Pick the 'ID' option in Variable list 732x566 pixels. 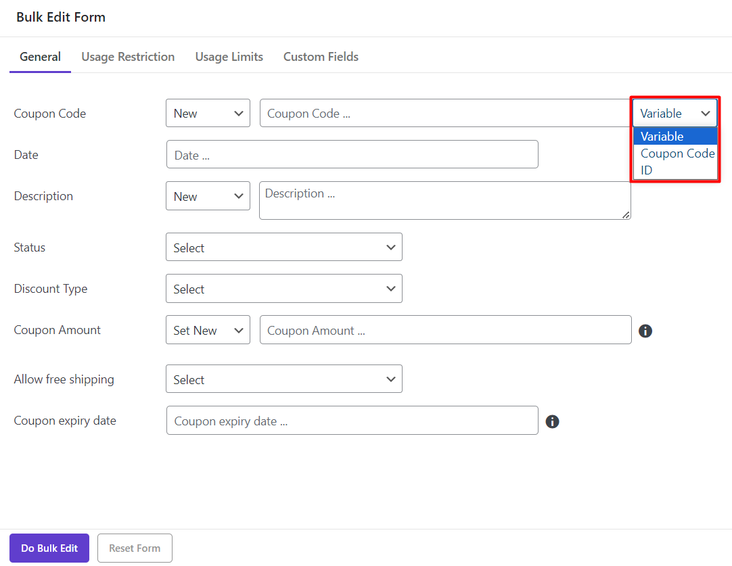pos(647,170)
